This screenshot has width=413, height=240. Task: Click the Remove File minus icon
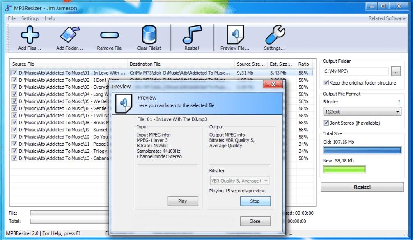[x=109, y=35]
